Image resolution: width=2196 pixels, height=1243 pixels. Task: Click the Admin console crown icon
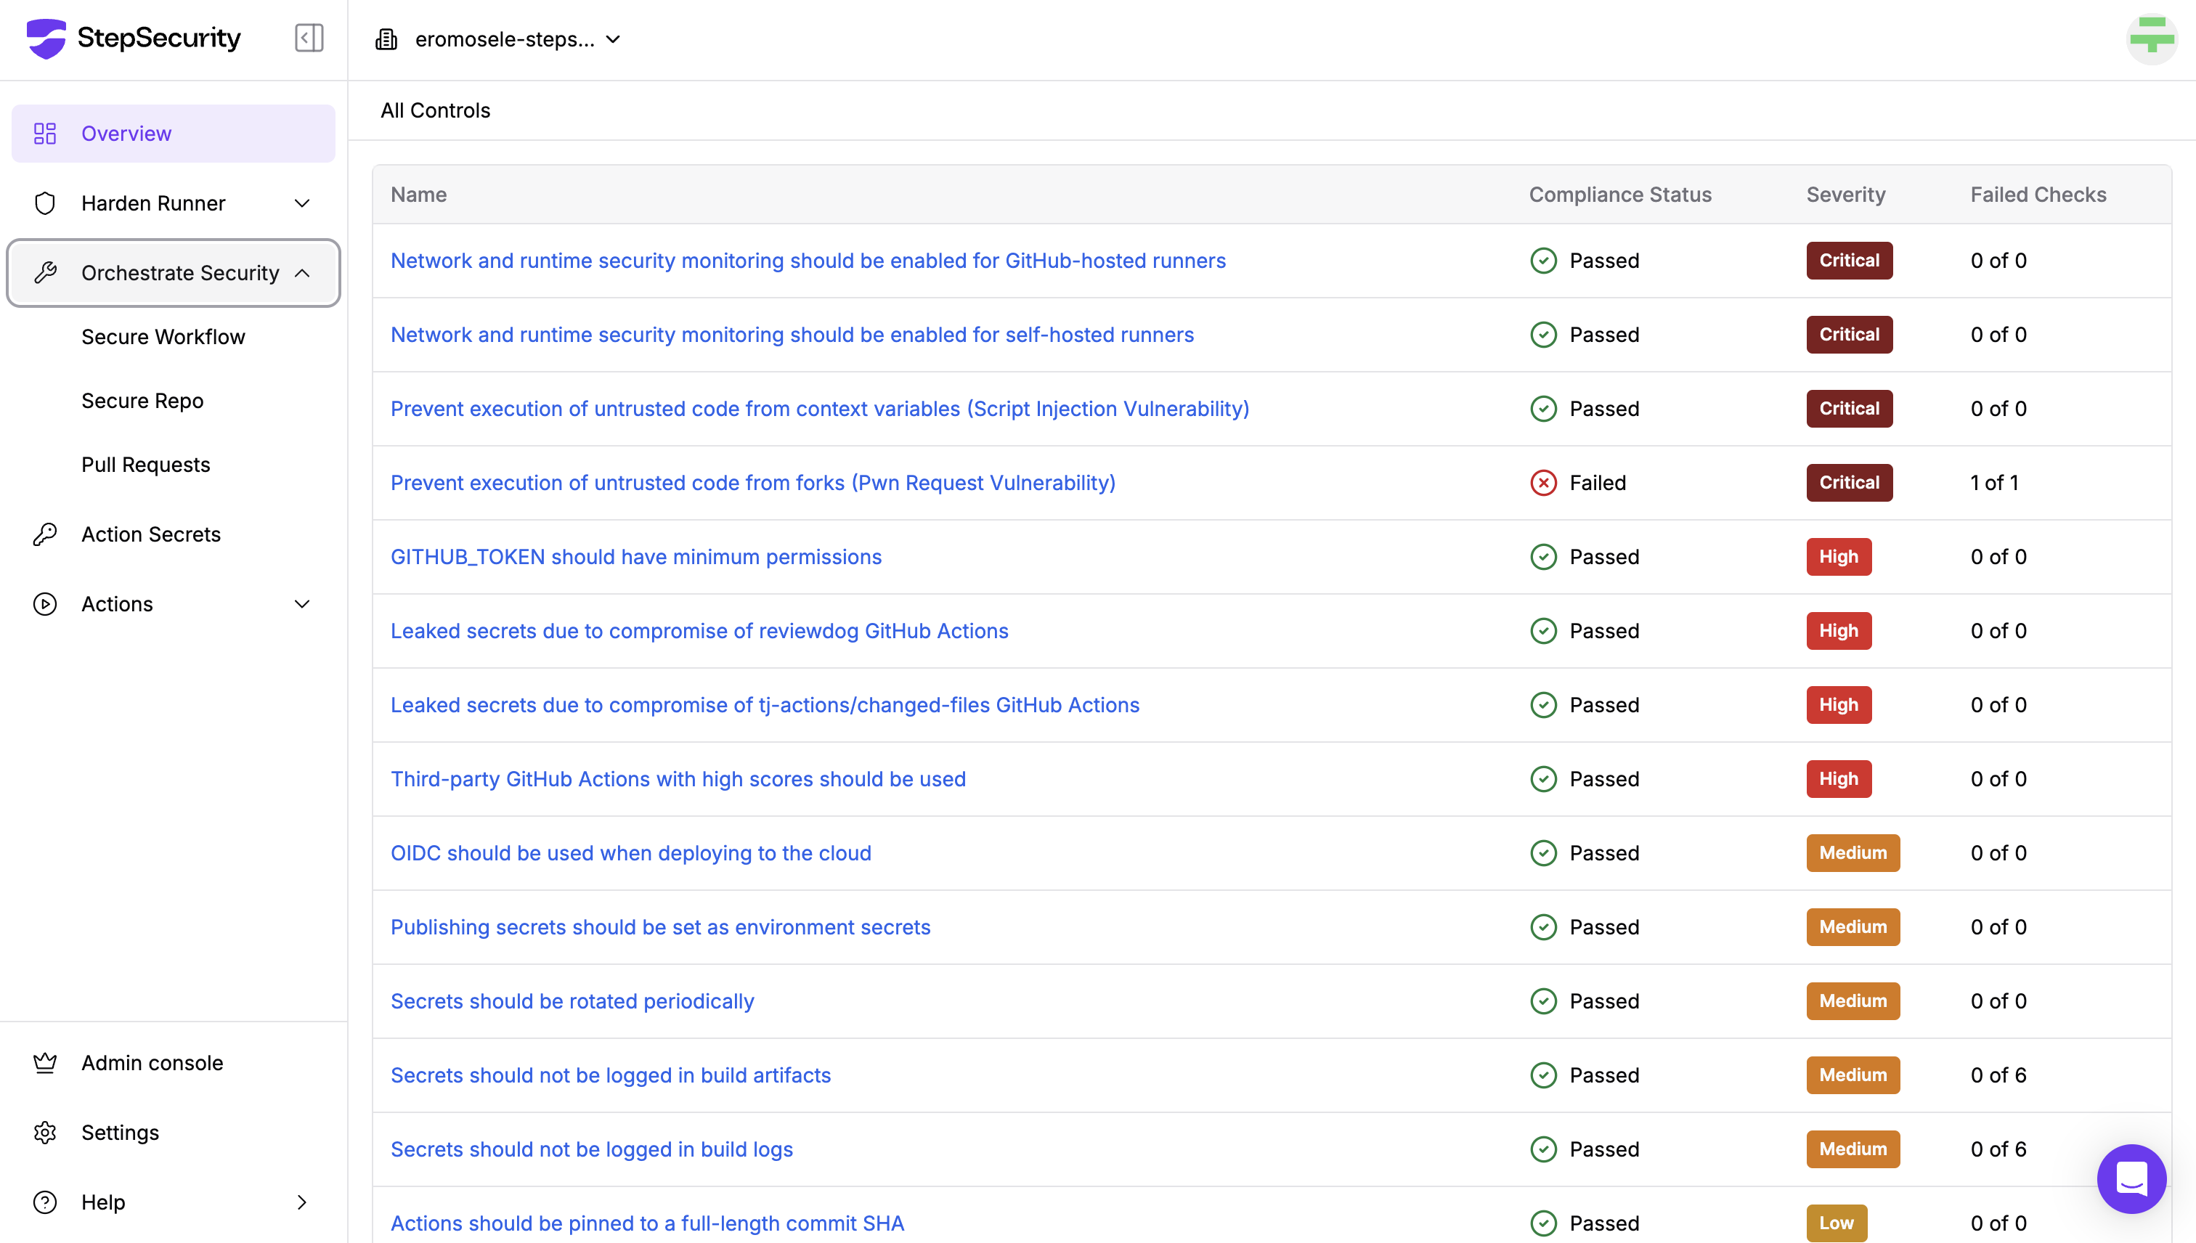(x=45, y=1063)
